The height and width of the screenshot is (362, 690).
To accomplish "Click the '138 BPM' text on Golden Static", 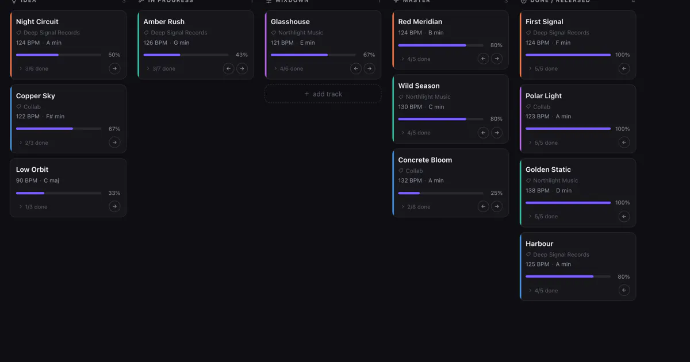I will point(538,190).
